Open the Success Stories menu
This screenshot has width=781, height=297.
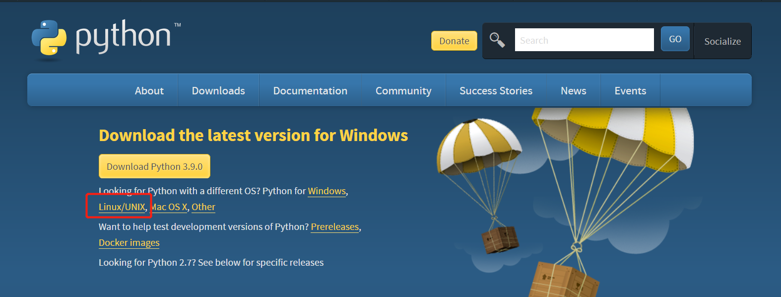tap(496, 90)
